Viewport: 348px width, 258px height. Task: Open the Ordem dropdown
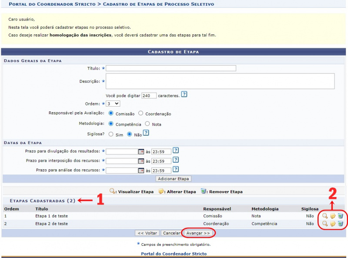[x=113, y=104]
